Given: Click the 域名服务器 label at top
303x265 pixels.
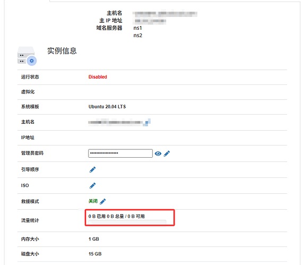Looking at the screenshot, I should (109, 28).
